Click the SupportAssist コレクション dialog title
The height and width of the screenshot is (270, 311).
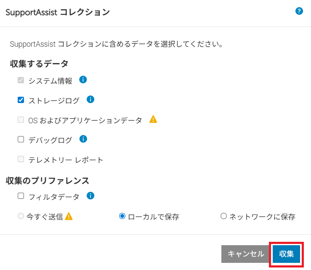tap(57, 12)
